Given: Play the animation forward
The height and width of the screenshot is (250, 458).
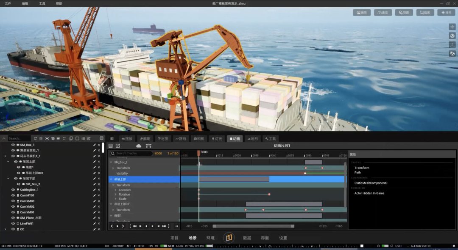Looking at the screenshot, I should (153, 226).
